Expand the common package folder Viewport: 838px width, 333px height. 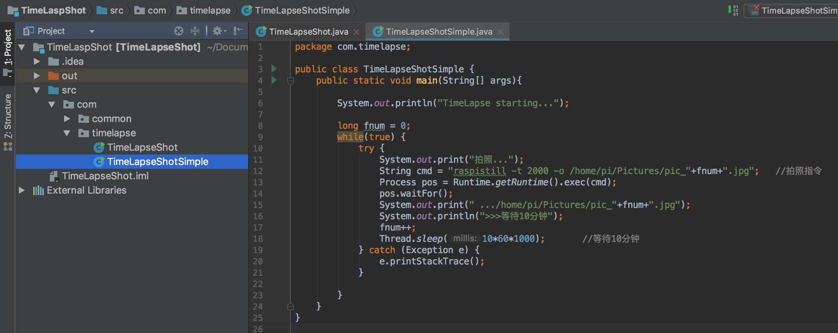[x=67, y=119]
